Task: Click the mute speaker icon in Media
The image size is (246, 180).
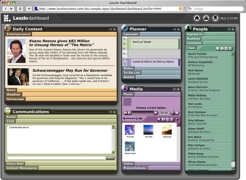Action: point(124,119)
